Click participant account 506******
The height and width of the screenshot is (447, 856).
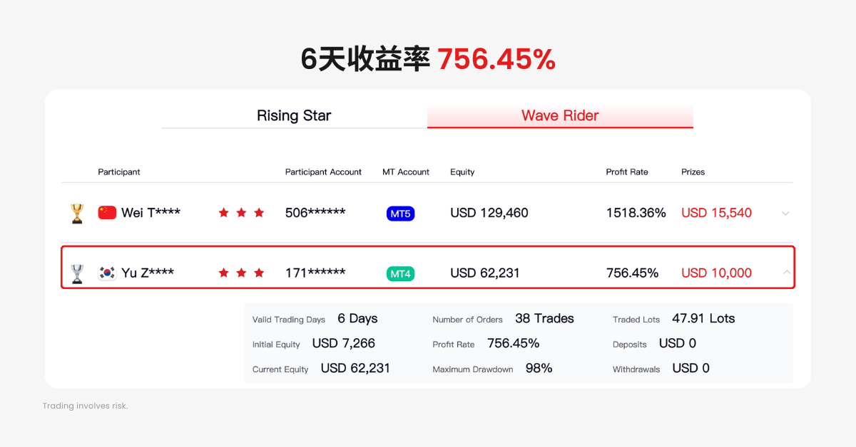315,213
